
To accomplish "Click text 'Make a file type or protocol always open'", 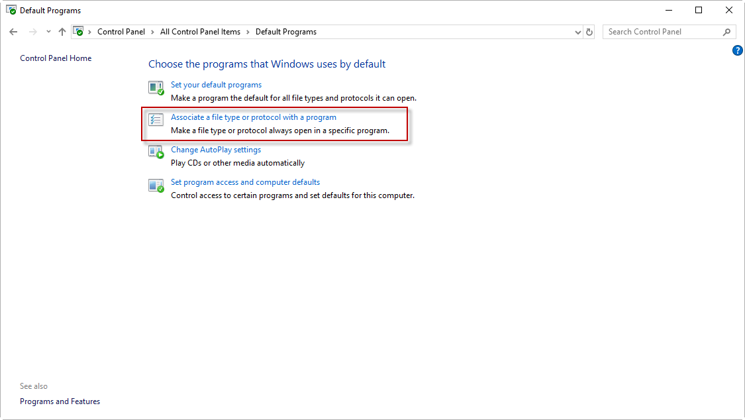I will click(x=280, y=131).
